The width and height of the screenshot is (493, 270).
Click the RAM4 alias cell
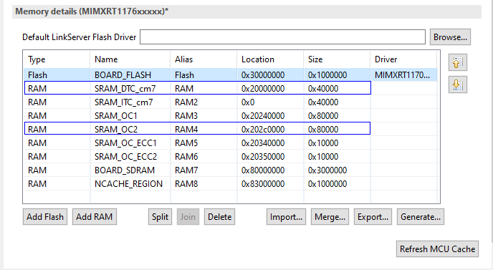tap(186, 129)
